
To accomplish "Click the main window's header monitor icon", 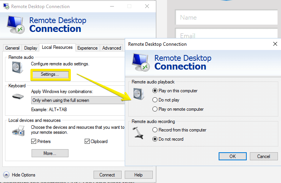I will pos(16,25).
